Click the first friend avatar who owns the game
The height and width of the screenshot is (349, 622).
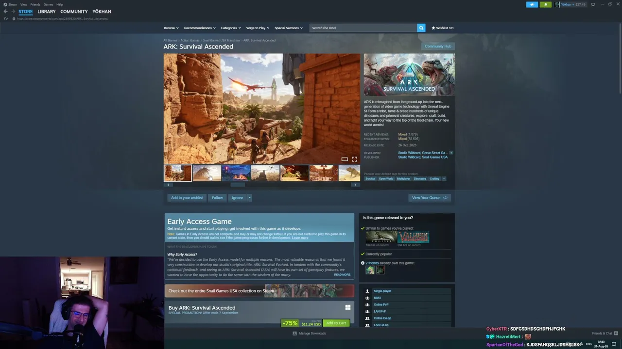(370, 270)
